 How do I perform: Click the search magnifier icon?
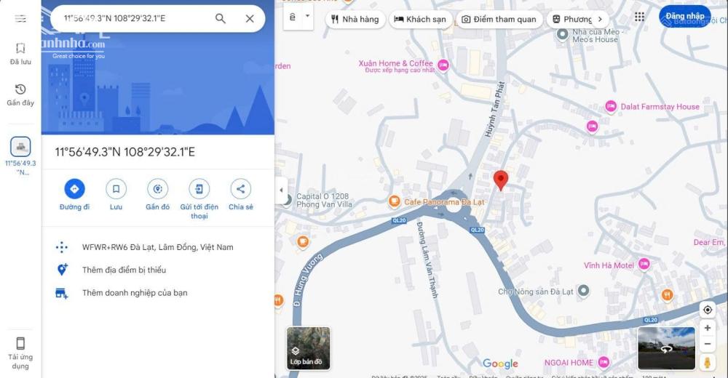pos(221,19)
